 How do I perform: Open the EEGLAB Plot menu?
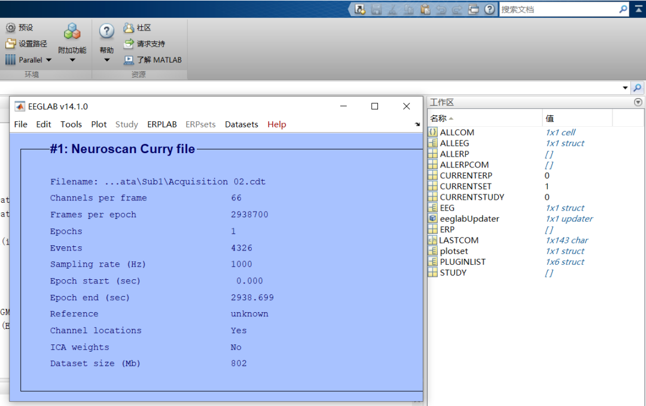coord(99,124)
